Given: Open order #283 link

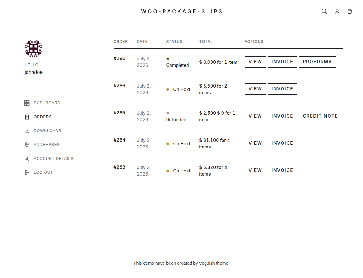Looking at the screenshot, I should [x=119, y=167].
